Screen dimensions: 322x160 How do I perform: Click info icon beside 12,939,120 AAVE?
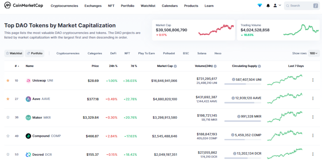[233, 98]
